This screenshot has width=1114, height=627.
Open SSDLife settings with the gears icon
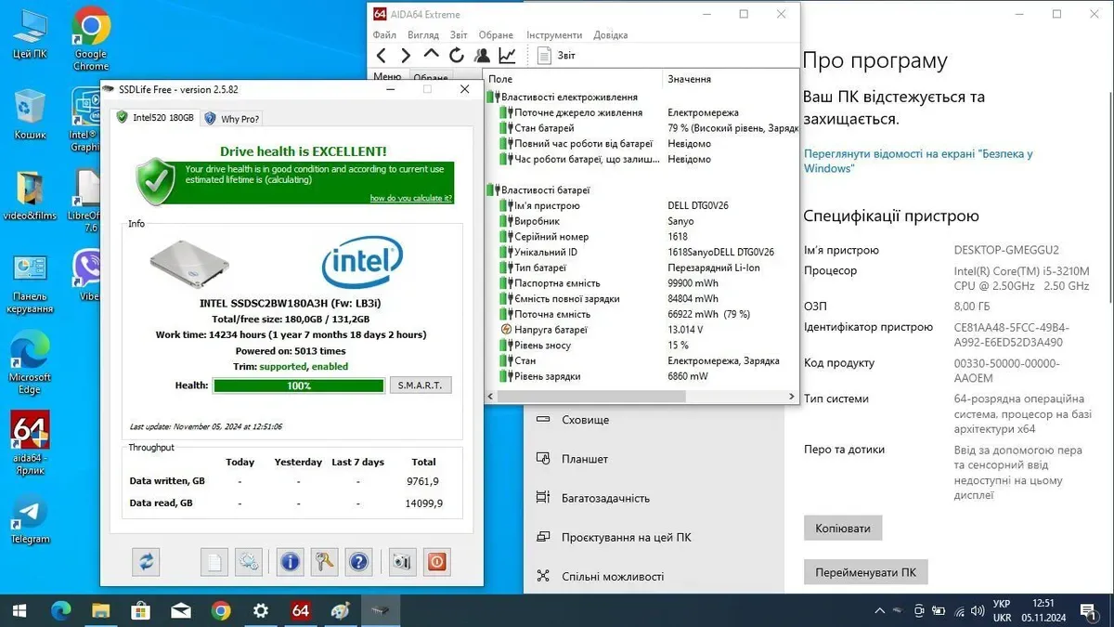248,562
